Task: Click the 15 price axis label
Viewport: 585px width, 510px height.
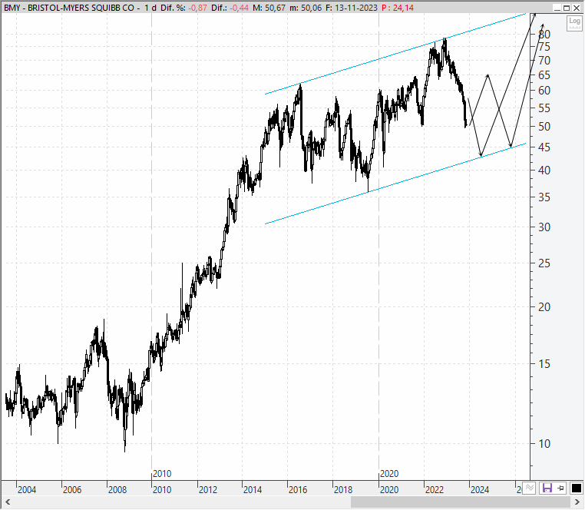Action: click(x=544, y=363)
